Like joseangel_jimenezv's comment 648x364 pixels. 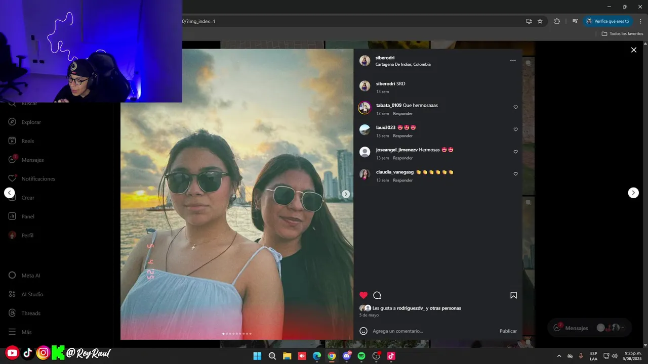pos(516,152)
